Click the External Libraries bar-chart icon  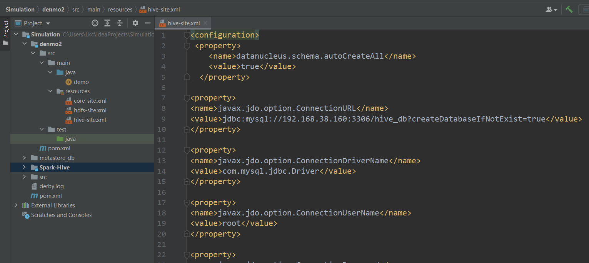pos(26,205)
